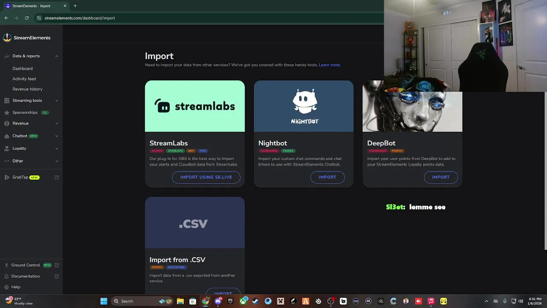Image resolution: width=547 pixels, height=308 pixels.
Task: Open a new browser tab
Action: [75, 6]
